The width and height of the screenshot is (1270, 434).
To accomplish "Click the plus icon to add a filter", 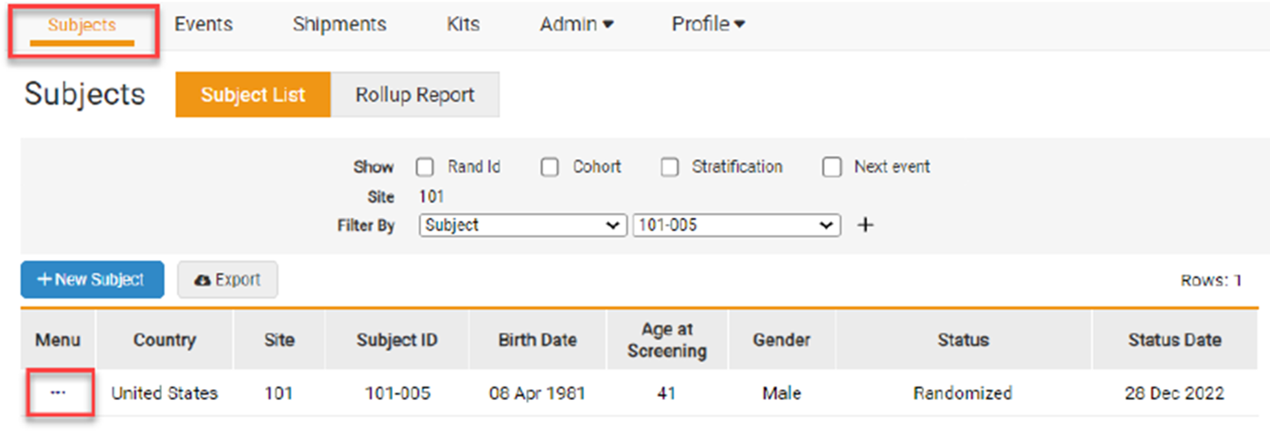I will (865, 225).
